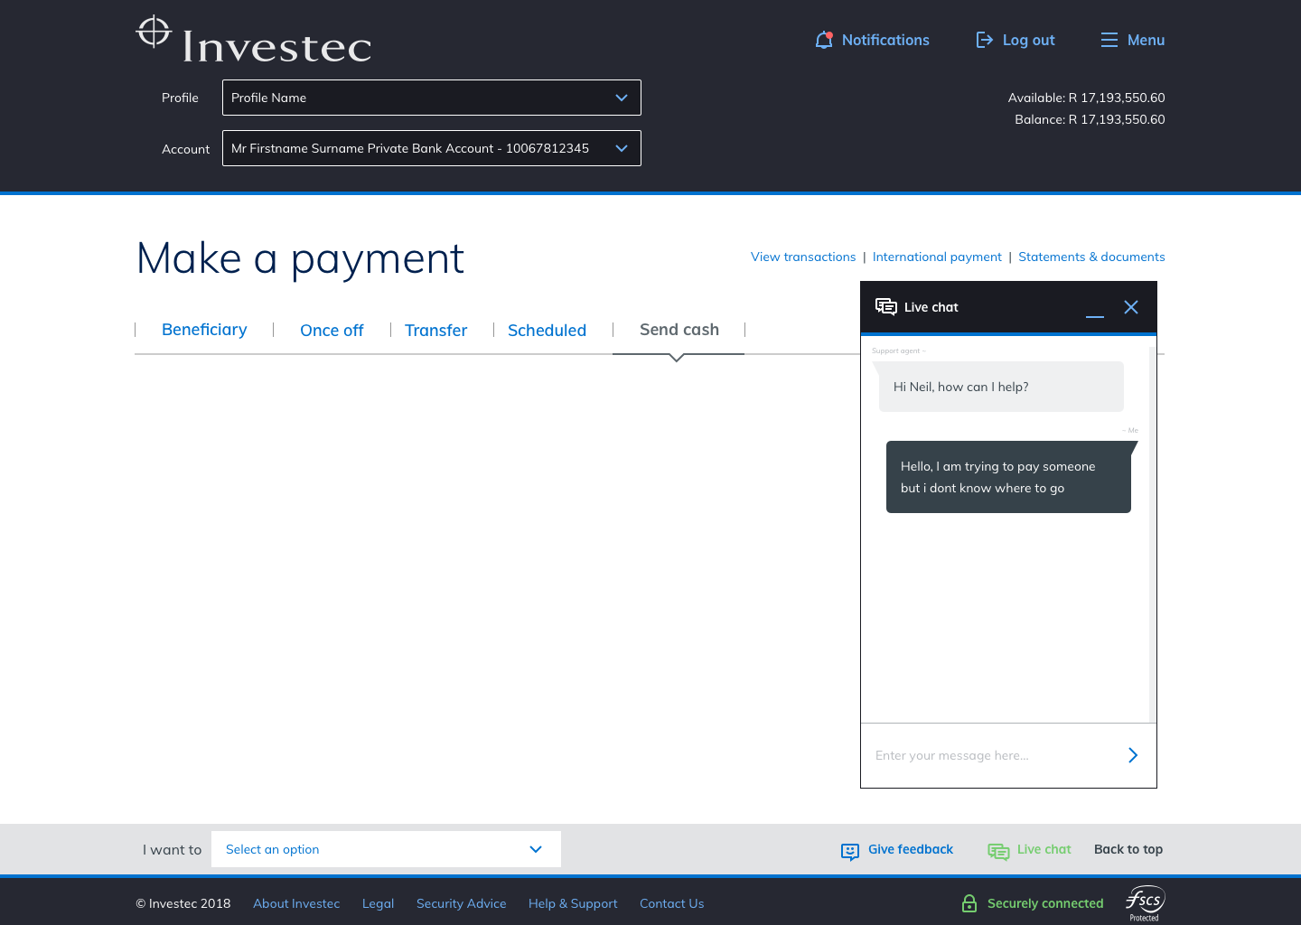Send chat message with arrow icon
This screenshot has height=925, width=1301.
pos(1132,755)
